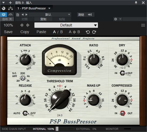Open the routing tree icon
147x132 pixels.
point(10,9)
